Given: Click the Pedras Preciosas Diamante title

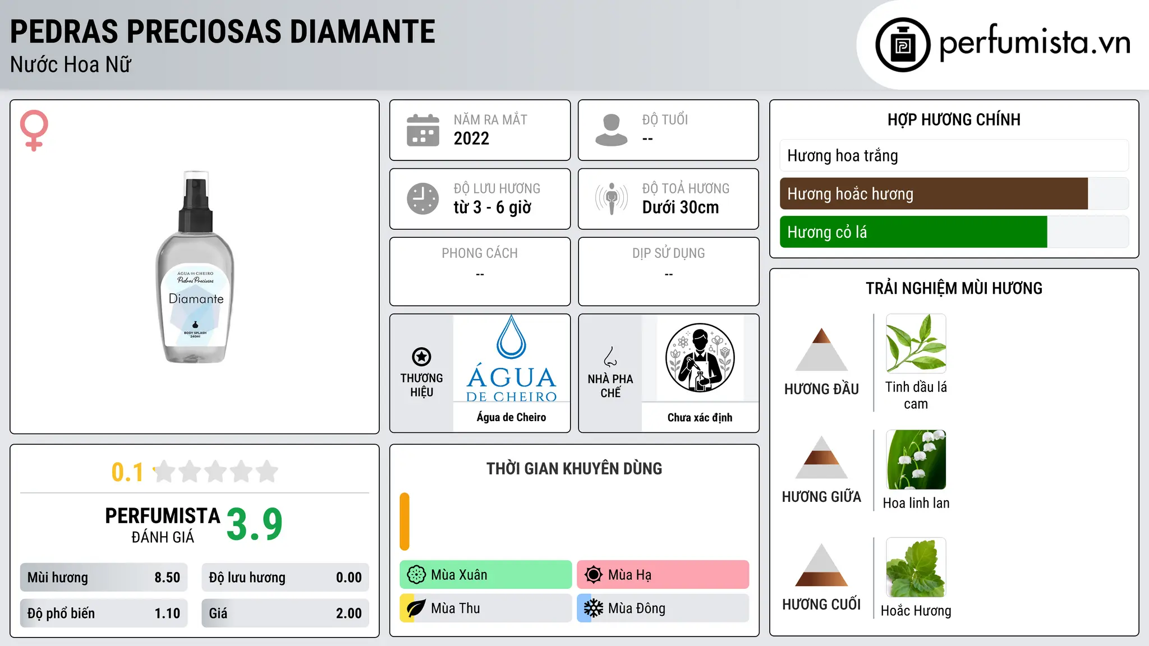Looking at the screenshot, I should pos(223,31).
